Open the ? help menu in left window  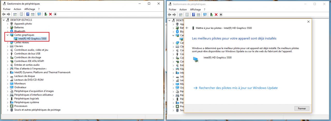tap(39, 9)
